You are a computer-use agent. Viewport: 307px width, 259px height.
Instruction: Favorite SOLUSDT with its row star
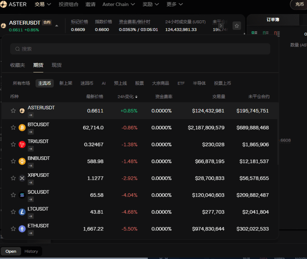pyautogui.click(x=13, y=195)
